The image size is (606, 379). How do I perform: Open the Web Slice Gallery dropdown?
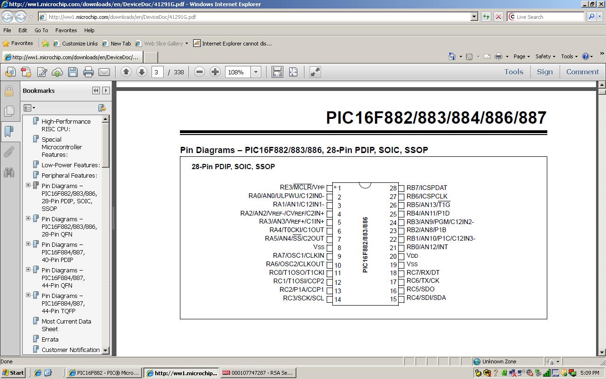[187, 44]
